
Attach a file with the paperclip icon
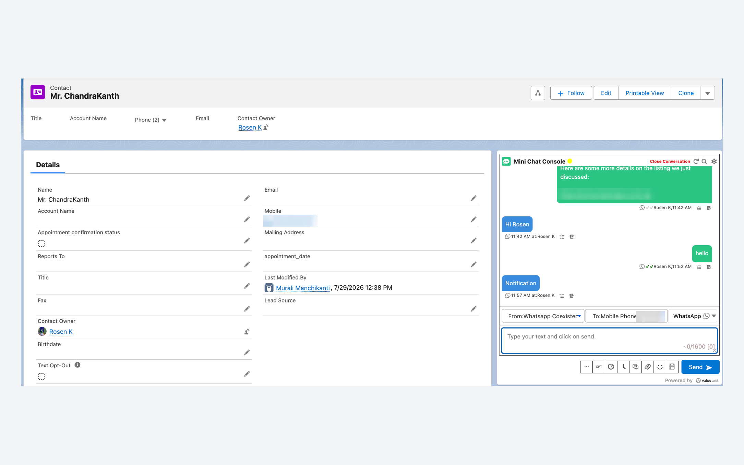coord(648,367)
